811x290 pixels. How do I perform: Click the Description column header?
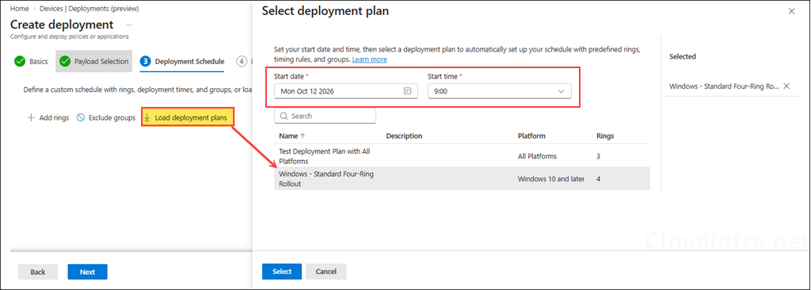(404, 136)
